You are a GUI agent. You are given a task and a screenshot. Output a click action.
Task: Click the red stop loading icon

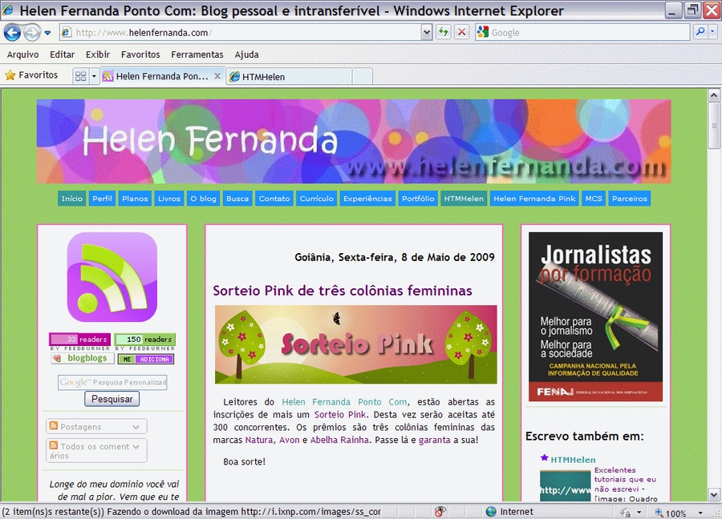click(460, 32)
